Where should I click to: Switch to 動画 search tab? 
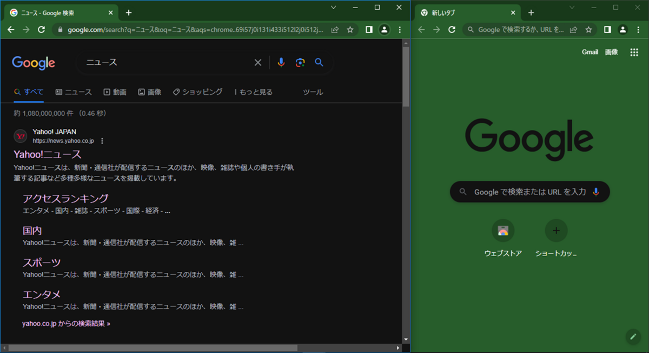(x=115, y=92)
